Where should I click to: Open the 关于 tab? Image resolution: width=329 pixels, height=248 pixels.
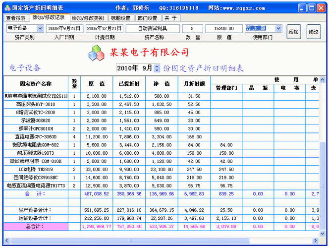point(170,18)
